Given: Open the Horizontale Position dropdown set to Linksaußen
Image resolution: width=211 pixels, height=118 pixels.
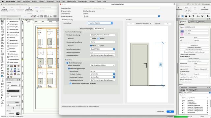Looking at the screenshot, I should tap(103, 77).
